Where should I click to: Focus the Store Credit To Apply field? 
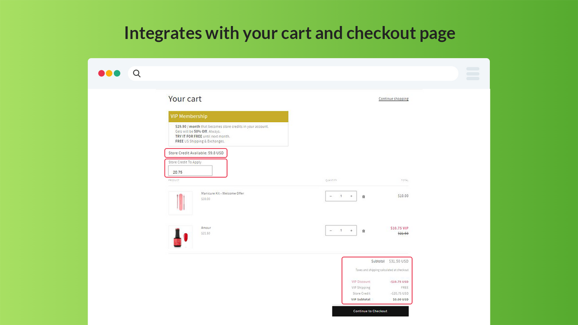[x=190, y=171]
